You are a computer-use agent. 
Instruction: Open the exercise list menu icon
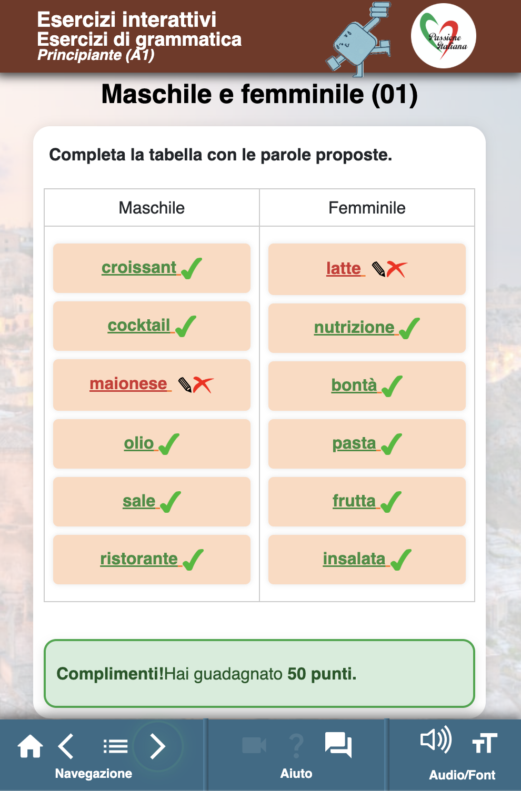pyautogui.click(x=115, y=746)
